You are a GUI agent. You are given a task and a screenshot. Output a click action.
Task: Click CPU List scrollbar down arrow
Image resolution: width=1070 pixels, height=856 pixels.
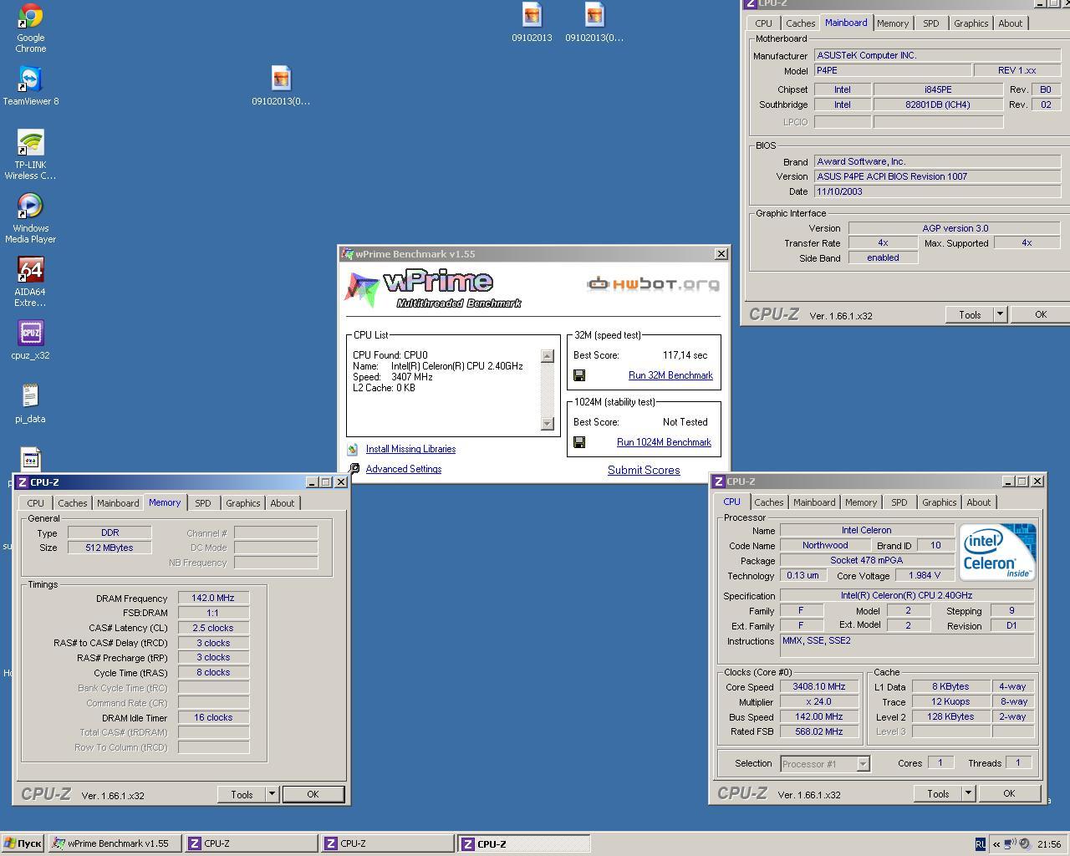548,423
